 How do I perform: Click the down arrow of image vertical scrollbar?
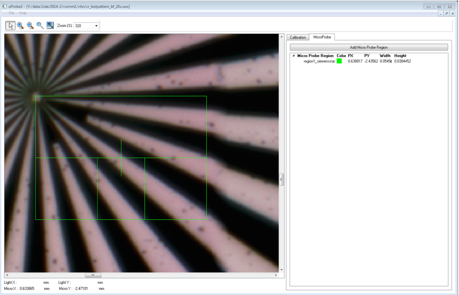coord(282,270)
